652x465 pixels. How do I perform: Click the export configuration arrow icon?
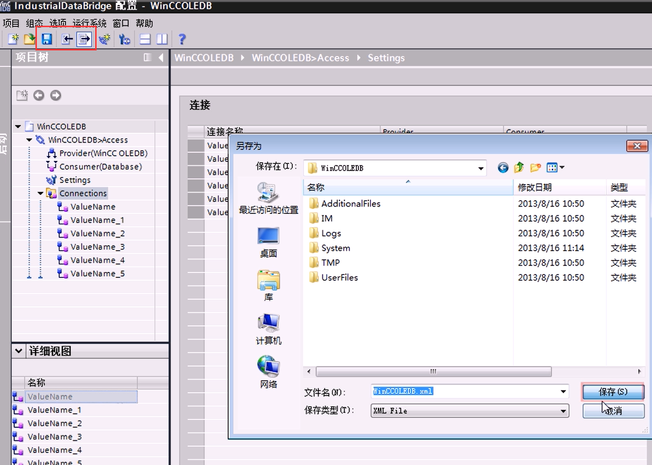tap(84, 39)
